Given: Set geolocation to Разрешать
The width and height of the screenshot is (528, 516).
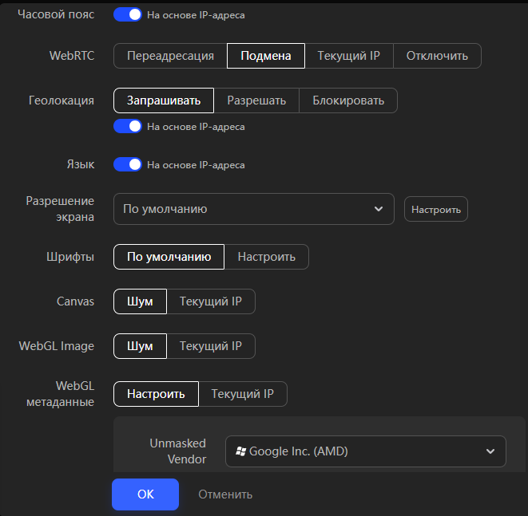Looking at the screenshot, I should (x=256, y=100).
